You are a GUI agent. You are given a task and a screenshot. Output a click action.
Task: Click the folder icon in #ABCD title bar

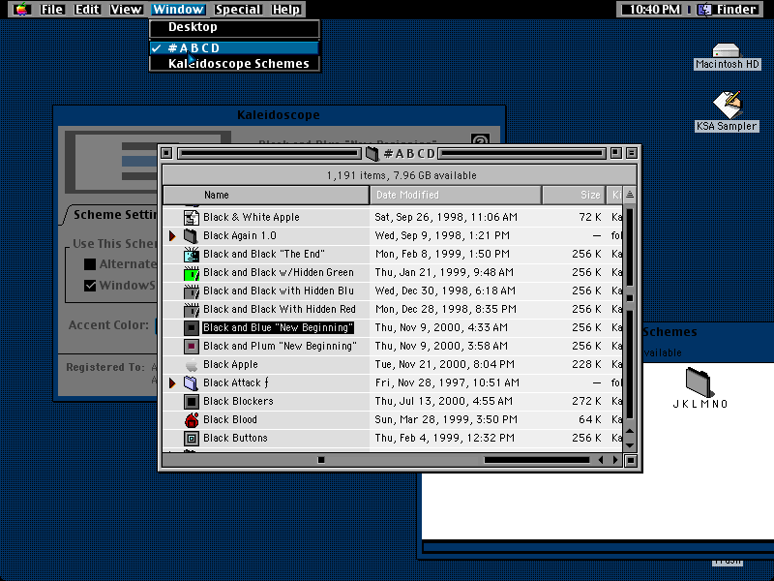[372, 154]
